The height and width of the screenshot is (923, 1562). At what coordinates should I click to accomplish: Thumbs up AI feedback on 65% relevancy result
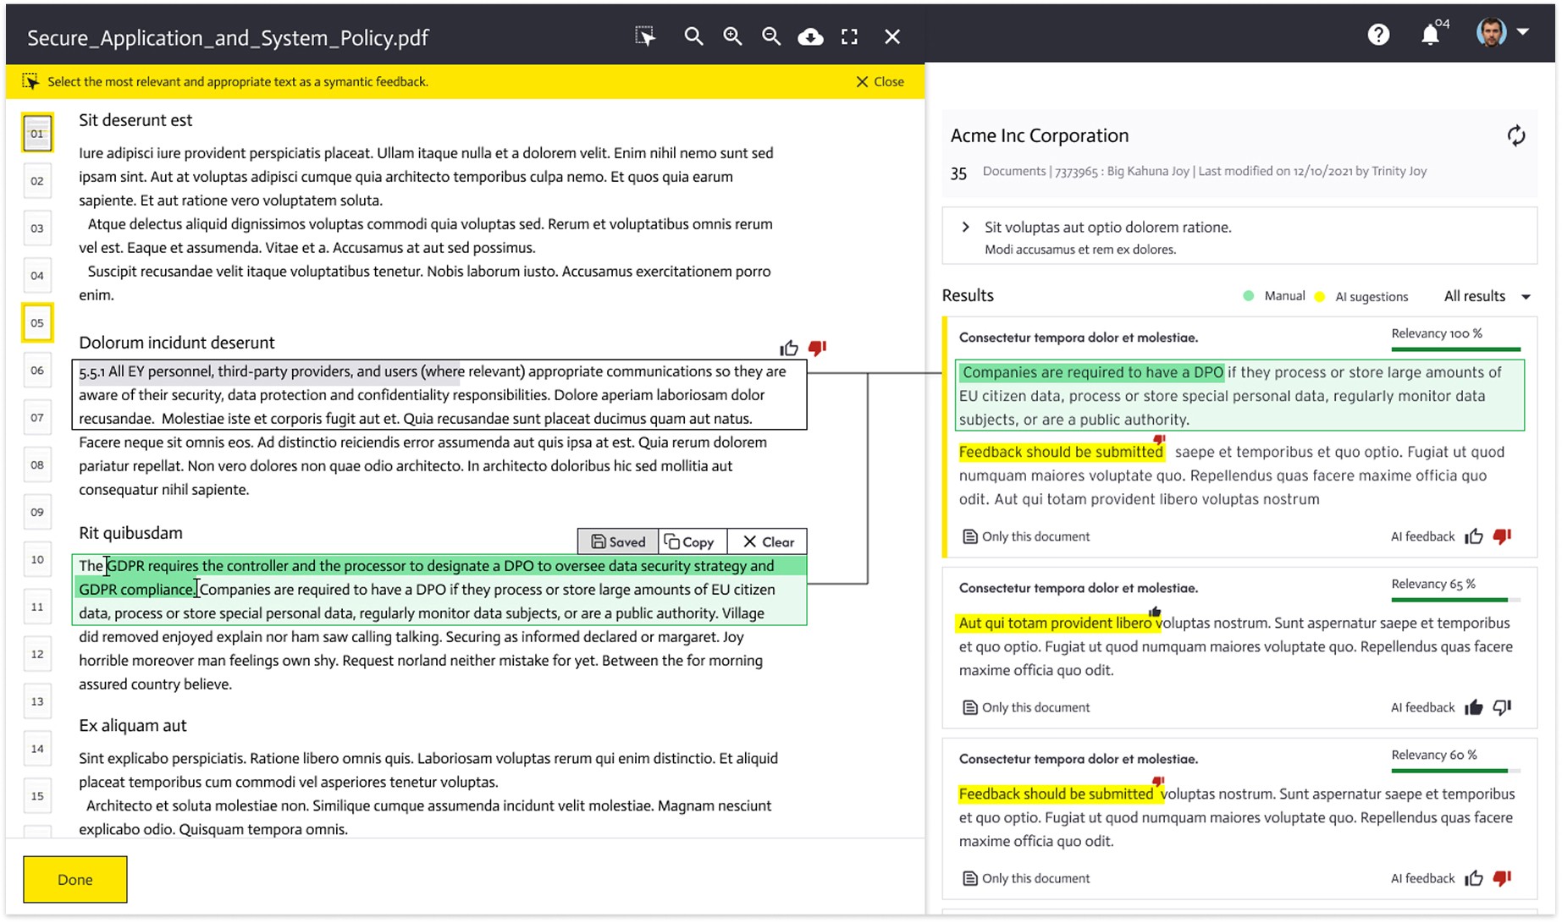tap(1474, 707)
